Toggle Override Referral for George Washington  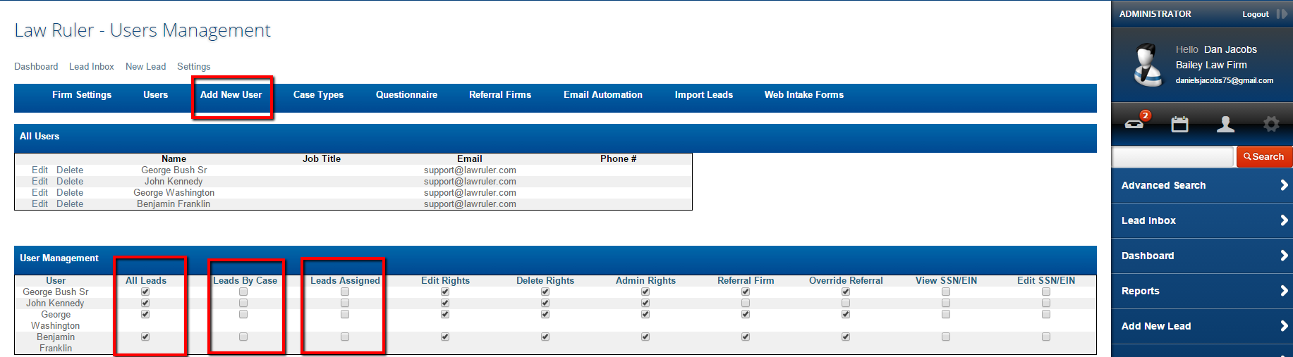click(846, 314)
